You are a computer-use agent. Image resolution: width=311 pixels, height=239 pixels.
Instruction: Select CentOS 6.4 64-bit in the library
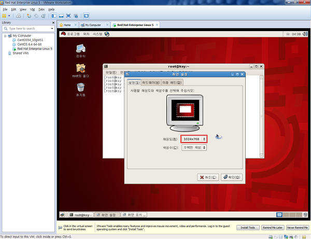[30, 44]
